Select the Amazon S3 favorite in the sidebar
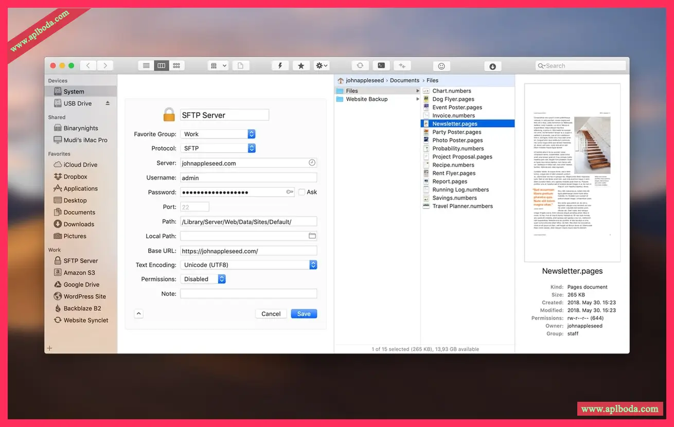Image resolution: width=674 pixels, height=427 pixels. click(81, 273)
